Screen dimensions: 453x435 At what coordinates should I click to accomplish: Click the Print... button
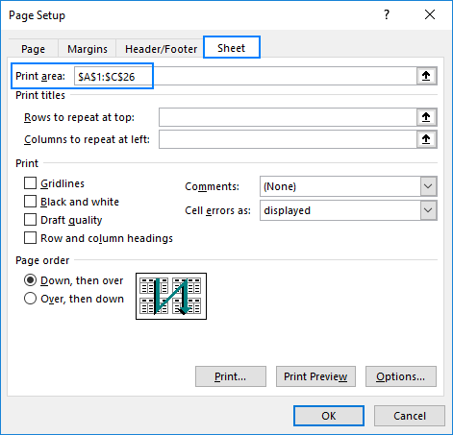point(231,376)
